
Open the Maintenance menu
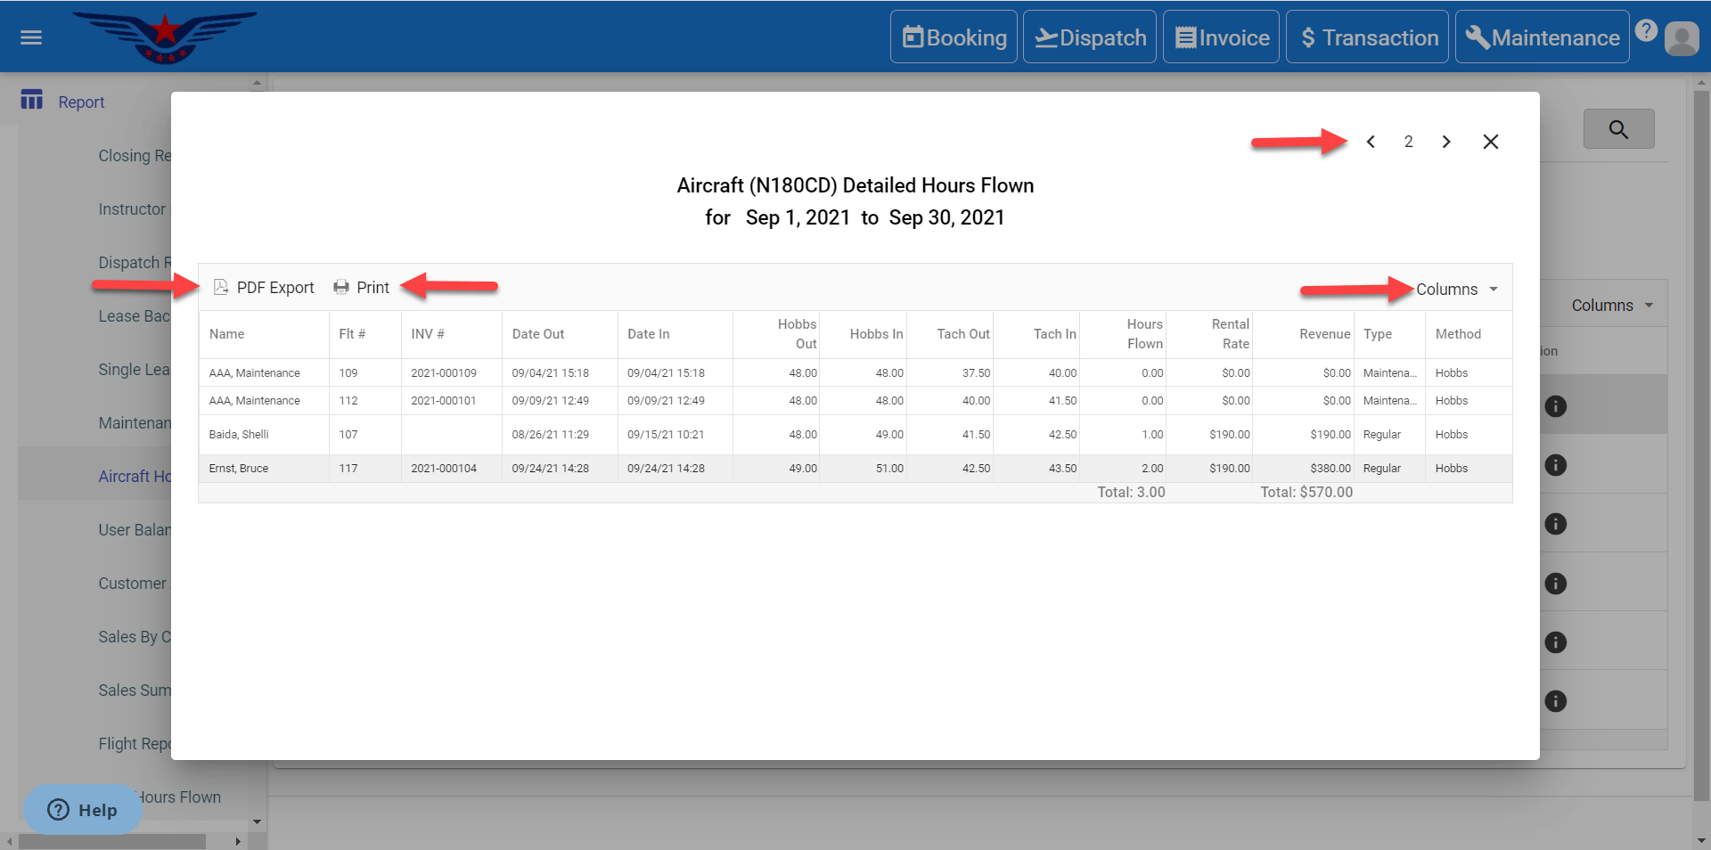[1542, 37]
